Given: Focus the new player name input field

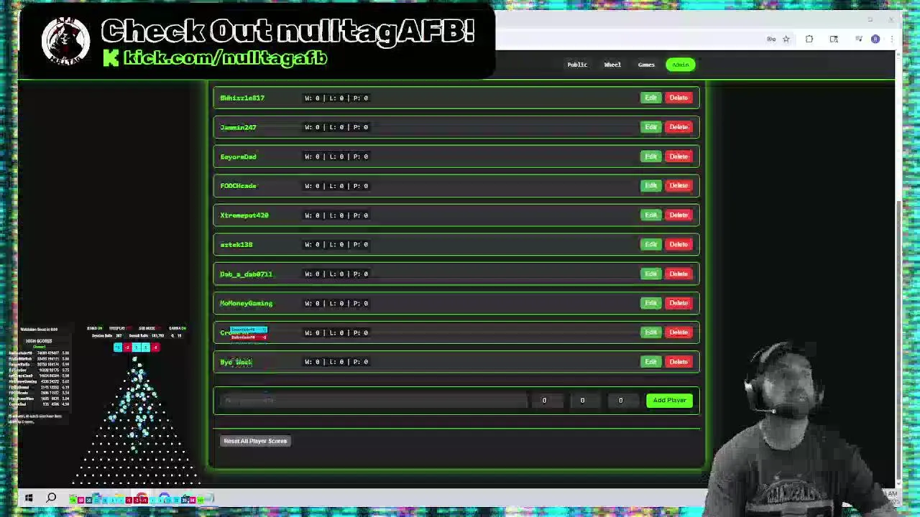Looking at the screenshot, I should click(372, 400).
